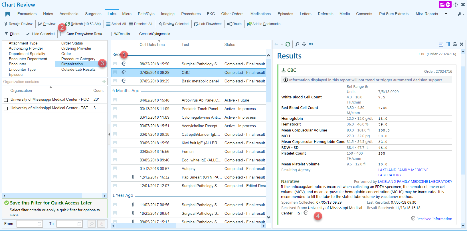Select the Medications tab
467x231 pixels.
260,14
